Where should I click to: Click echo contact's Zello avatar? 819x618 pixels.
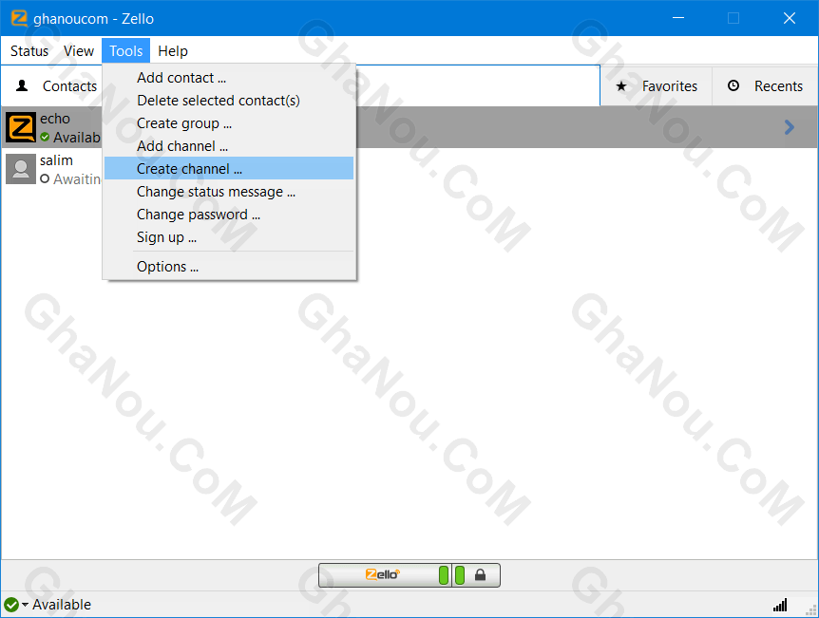21,127
